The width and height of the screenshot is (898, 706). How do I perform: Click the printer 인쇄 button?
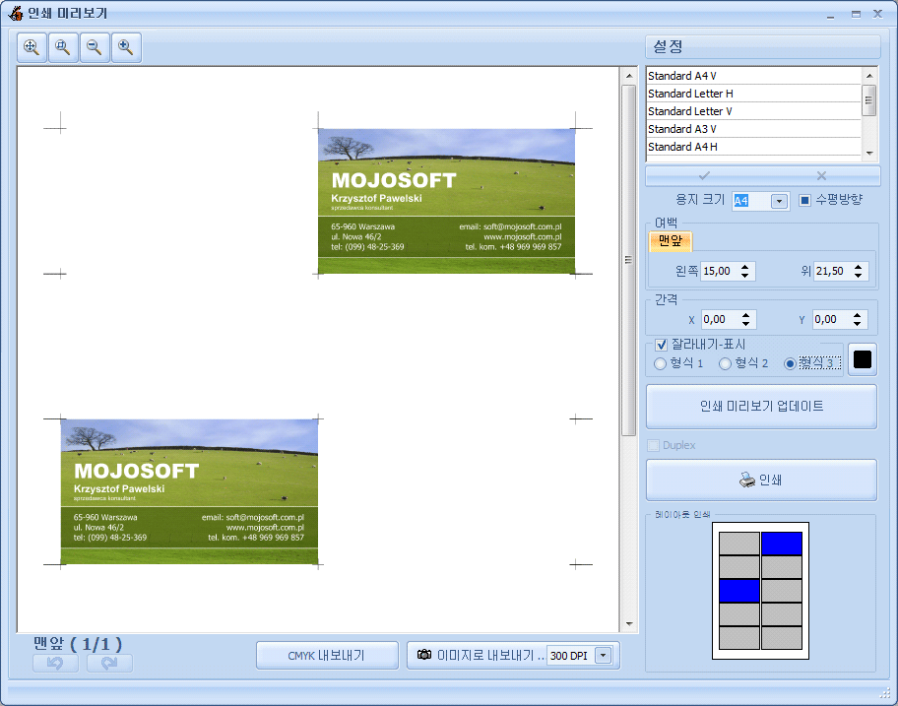coord(761,480)
